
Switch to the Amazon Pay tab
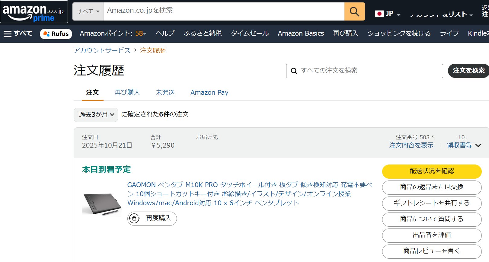pyautogui.click(x=209, y=92)
